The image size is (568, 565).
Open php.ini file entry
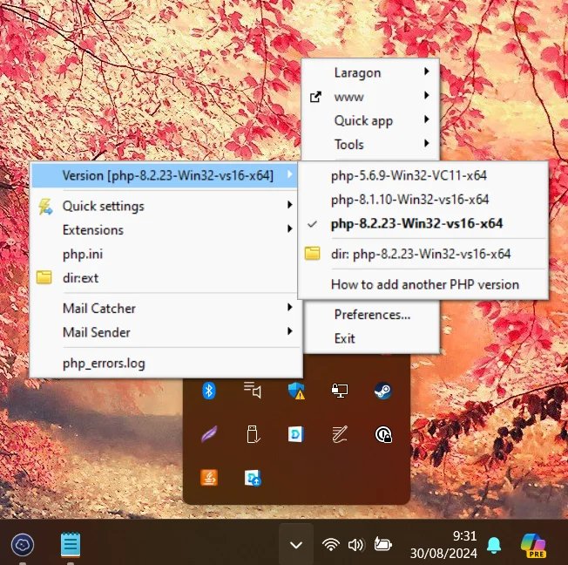(x=166, y=254)
